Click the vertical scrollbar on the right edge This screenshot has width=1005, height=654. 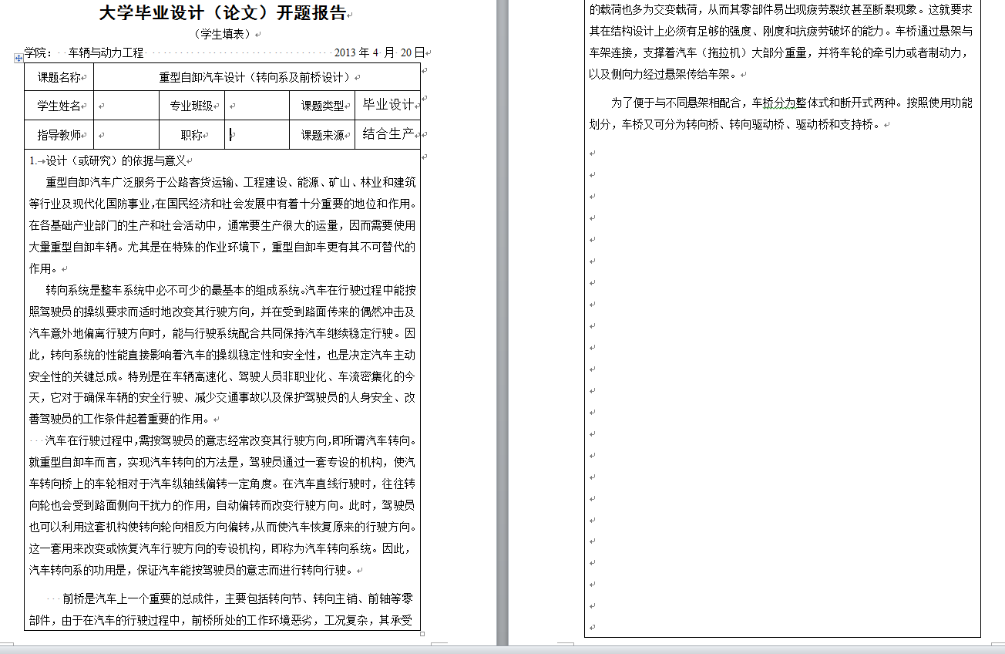1000,308
